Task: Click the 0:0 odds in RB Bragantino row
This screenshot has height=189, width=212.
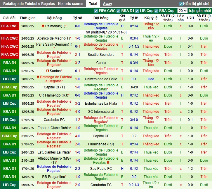Action: (x=134, y=177)
